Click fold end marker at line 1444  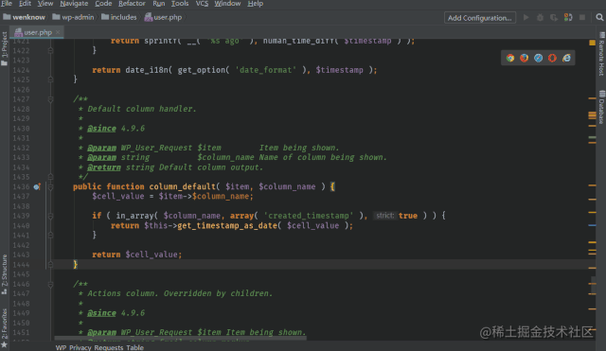[50, 265]
